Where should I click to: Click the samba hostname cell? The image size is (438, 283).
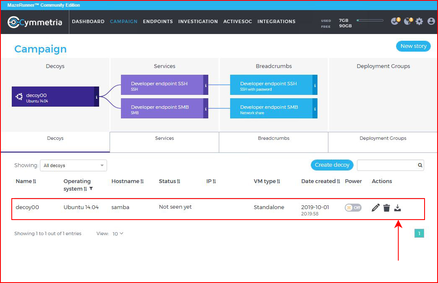[121, 207]
